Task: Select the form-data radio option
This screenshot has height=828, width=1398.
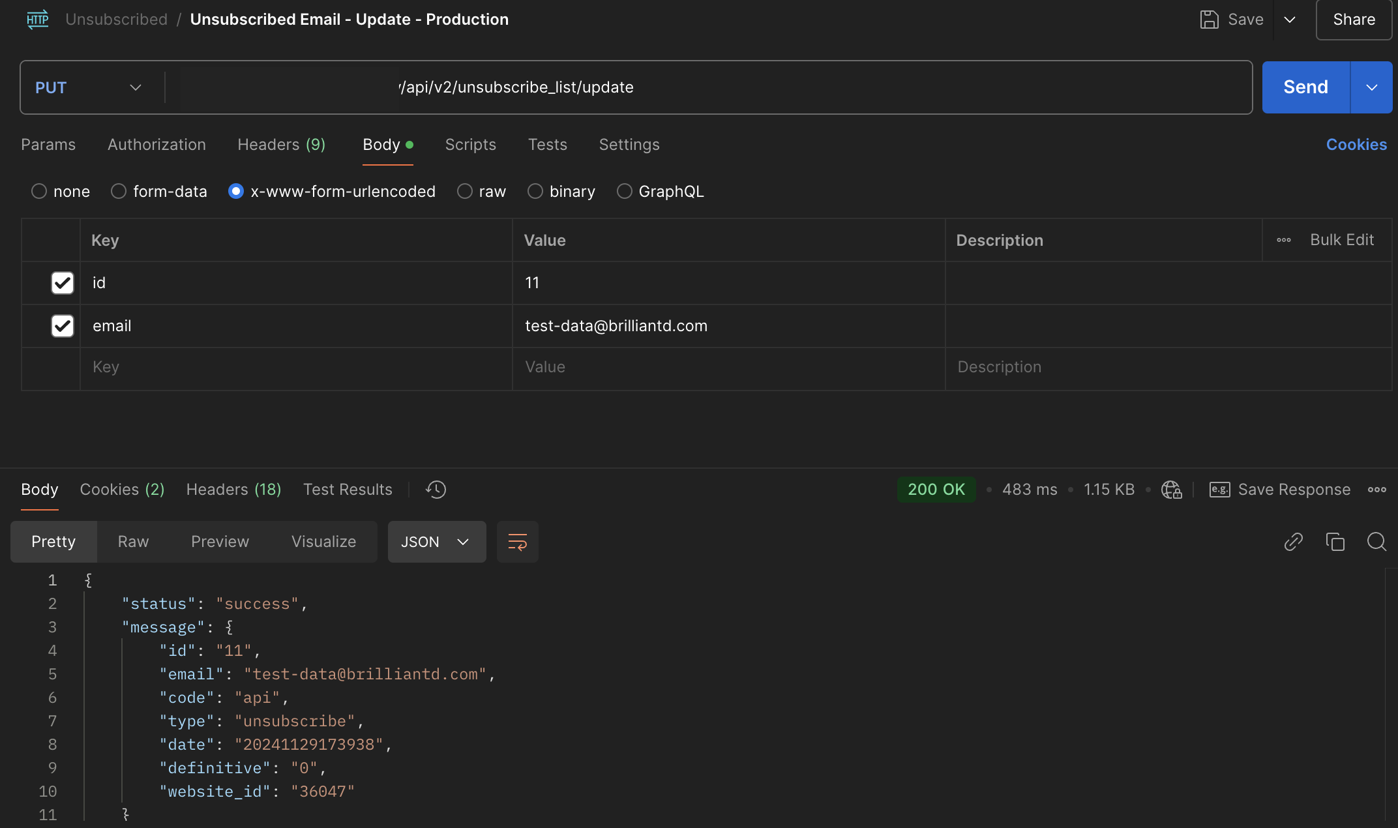Action: [119, 192]
